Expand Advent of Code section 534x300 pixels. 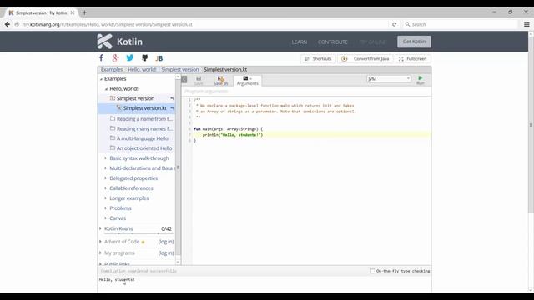click(100, 242)
